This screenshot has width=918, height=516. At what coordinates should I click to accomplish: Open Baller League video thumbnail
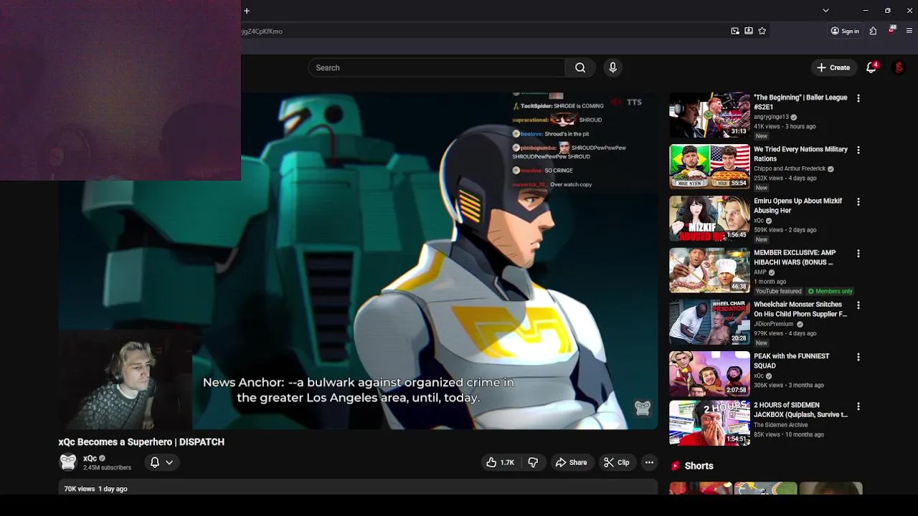(709, 115)
